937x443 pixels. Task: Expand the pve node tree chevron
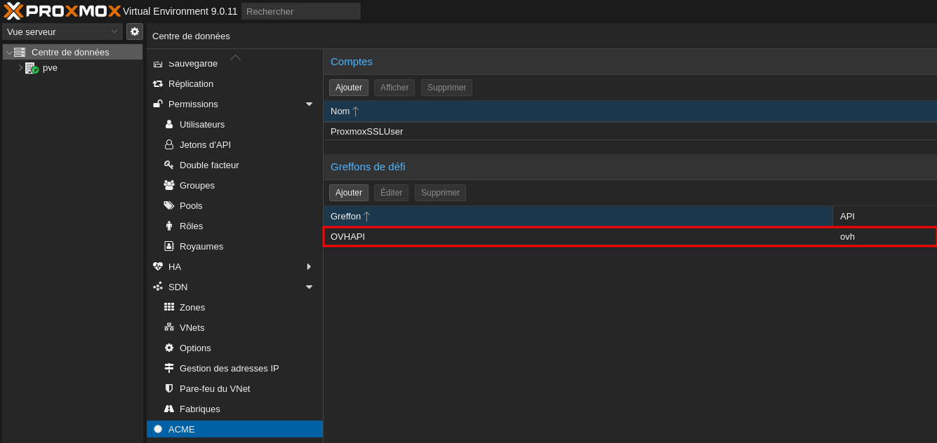coord(20,68)
